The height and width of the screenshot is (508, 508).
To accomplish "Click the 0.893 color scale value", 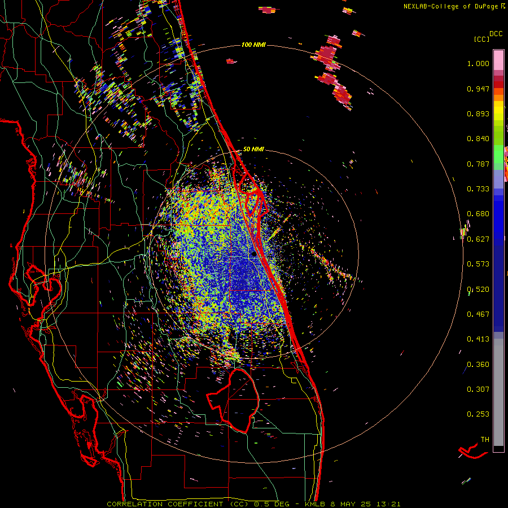I will (478, 113).
